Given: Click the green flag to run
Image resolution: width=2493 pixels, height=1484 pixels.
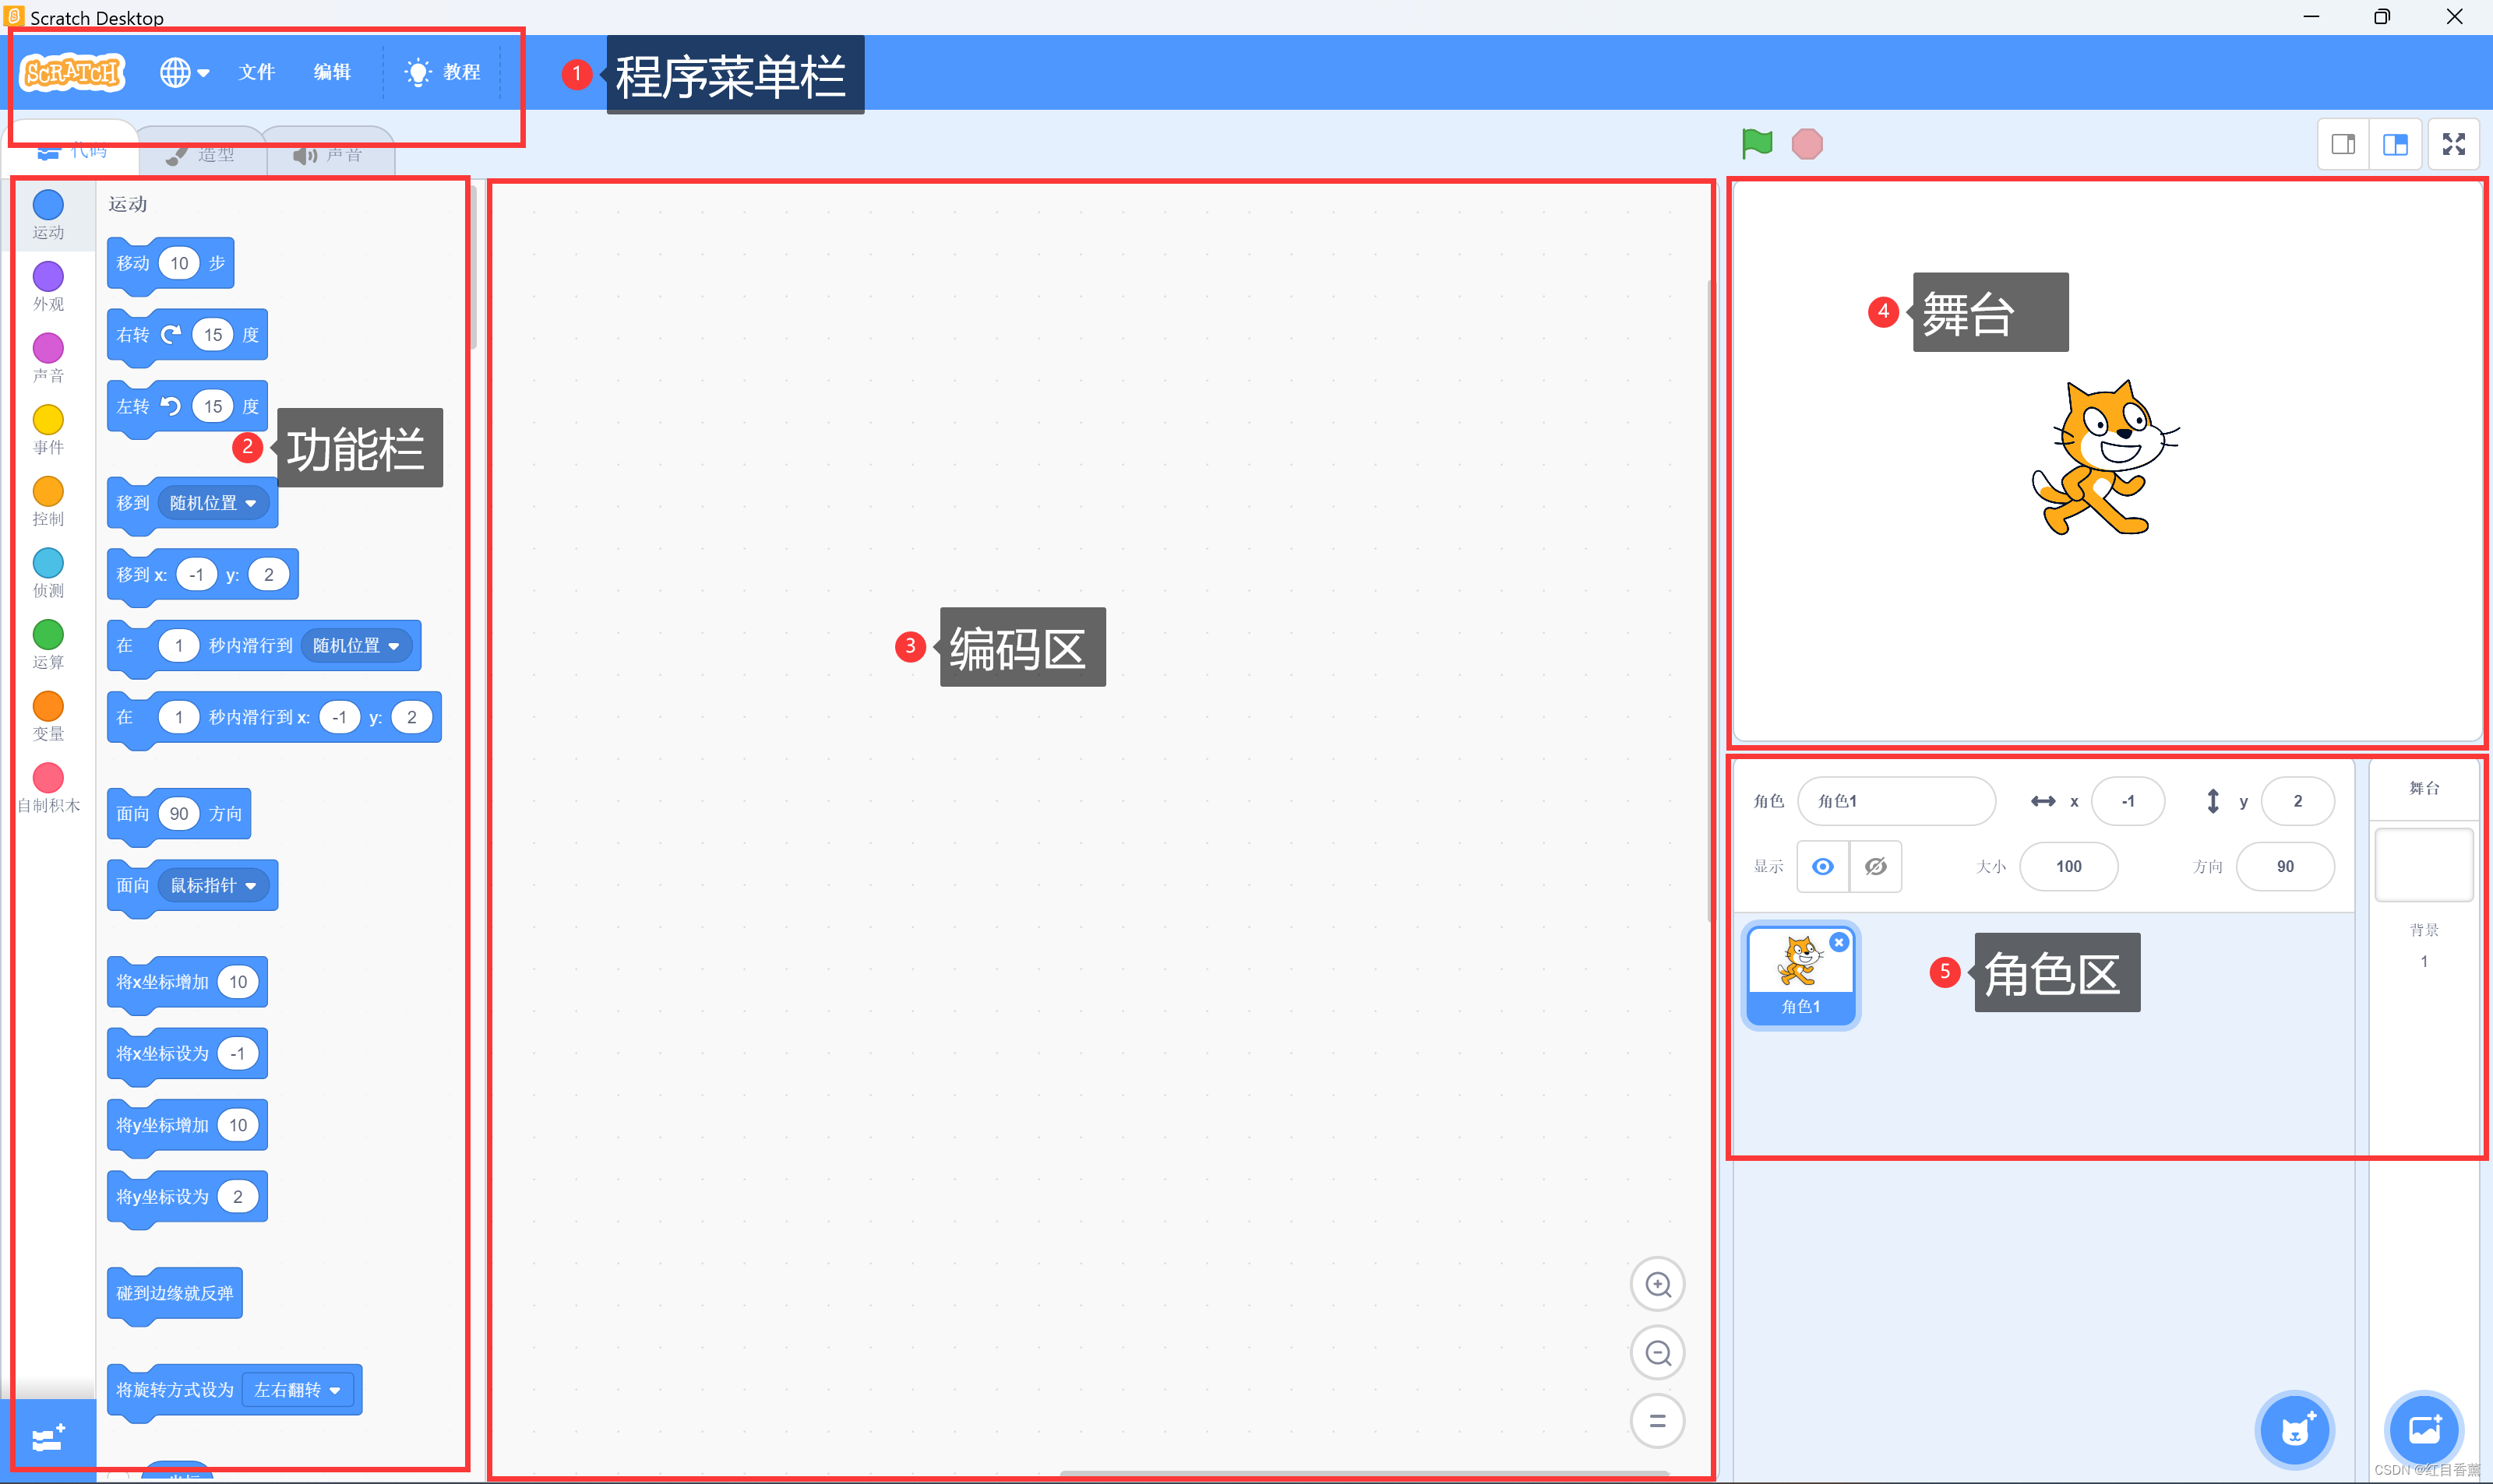Looking at the screenshot, I should [1757, 144].
